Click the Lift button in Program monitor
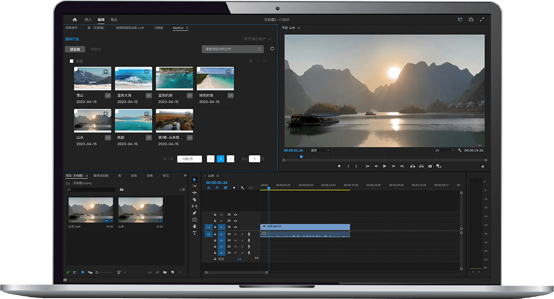The height and width of the screenshot is (299, 554). click(x=413, y=166)
